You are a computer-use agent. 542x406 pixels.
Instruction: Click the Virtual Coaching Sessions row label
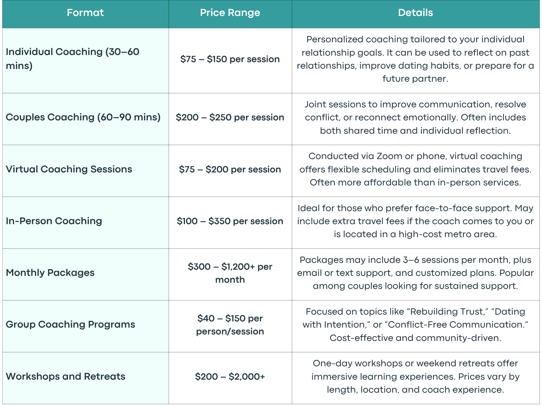pyautogui.click(x=69, y=169)
